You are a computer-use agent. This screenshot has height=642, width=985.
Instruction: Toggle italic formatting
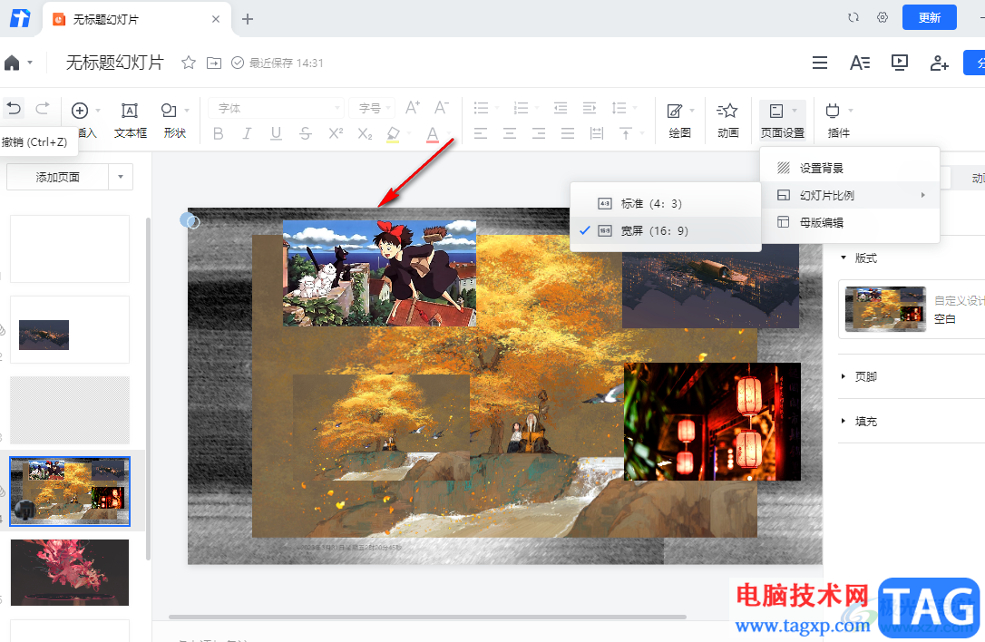[247, 133]
